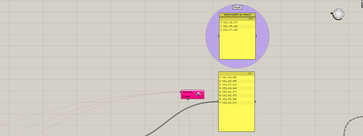
Task: Select item {20,13,14} in lower panel
Action: pos(229,88)
